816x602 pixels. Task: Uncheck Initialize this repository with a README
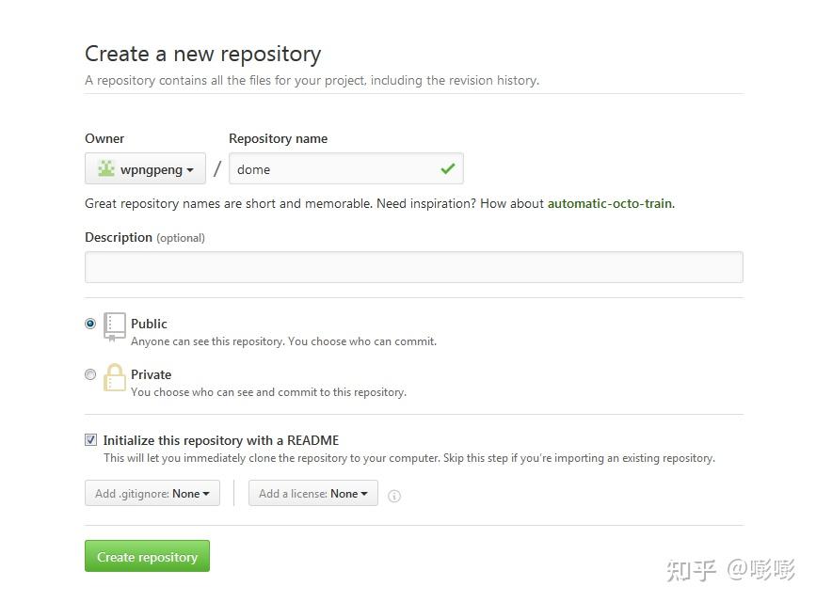click(90, 439)
